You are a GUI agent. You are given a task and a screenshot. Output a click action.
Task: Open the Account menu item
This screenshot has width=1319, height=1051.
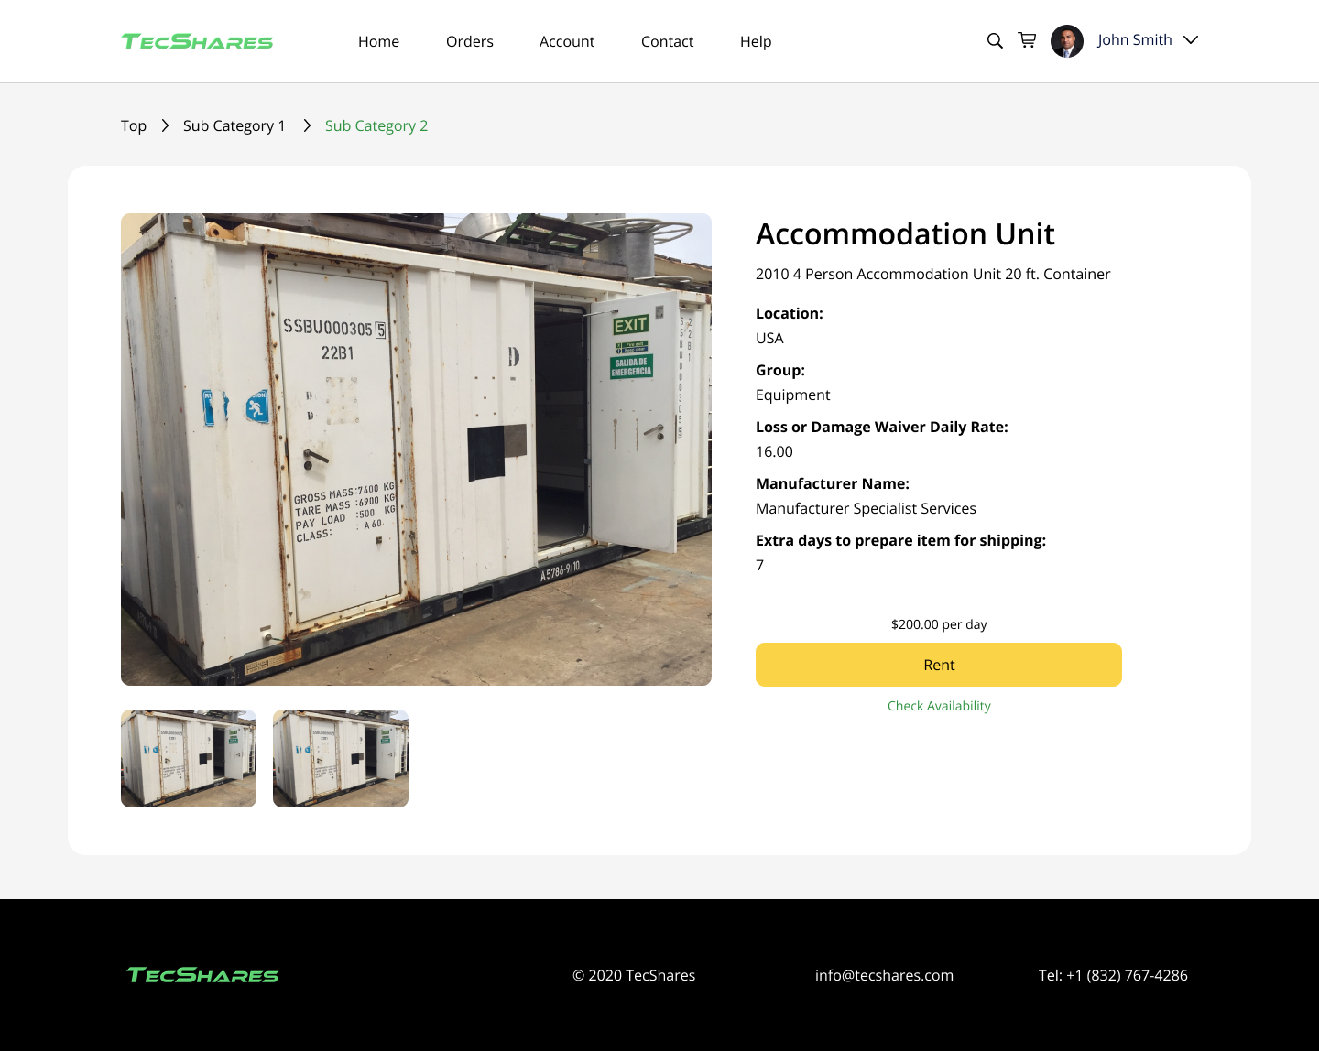[x=567, y=41]
